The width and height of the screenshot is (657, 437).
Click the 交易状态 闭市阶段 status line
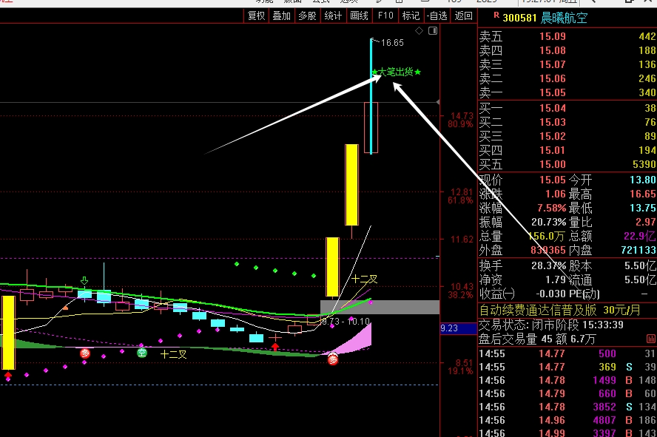click(x=550, y=325)
